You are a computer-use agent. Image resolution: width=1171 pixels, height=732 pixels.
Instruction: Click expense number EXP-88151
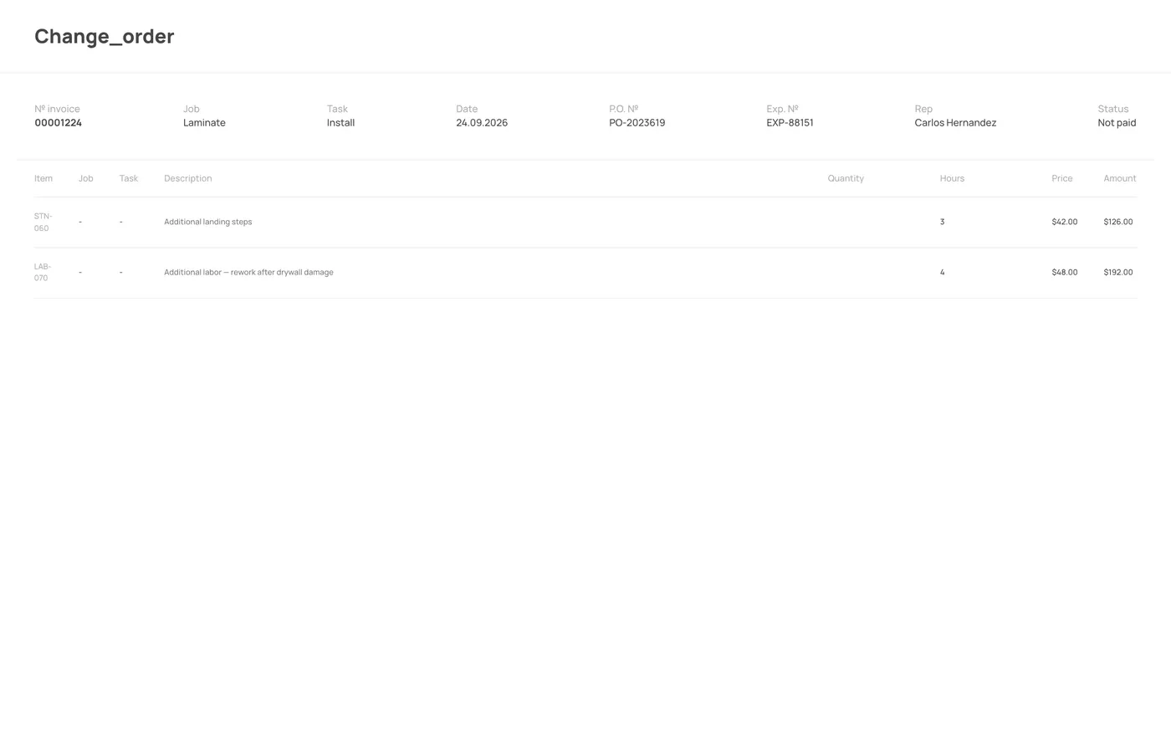click(x=790, y=123)
